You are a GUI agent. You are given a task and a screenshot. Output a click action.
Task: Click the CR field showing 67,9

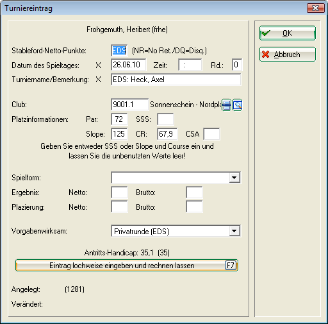point(167,134)
